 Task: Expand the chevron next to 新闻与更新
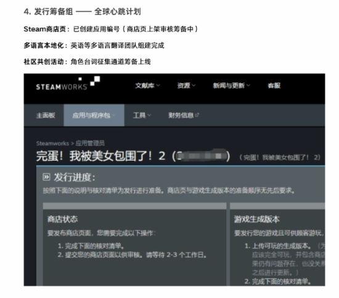point(248,86)
